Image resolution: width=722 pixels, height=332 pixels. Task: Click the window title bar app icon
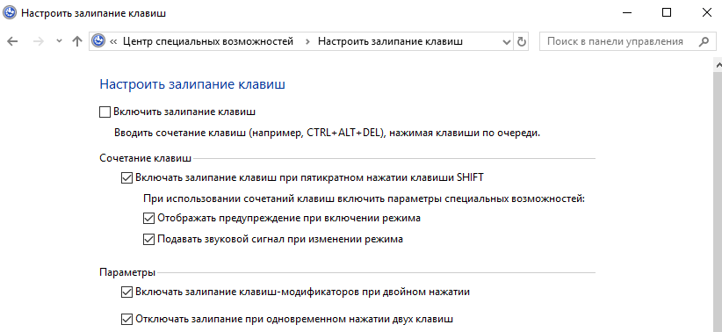[11, 13]
